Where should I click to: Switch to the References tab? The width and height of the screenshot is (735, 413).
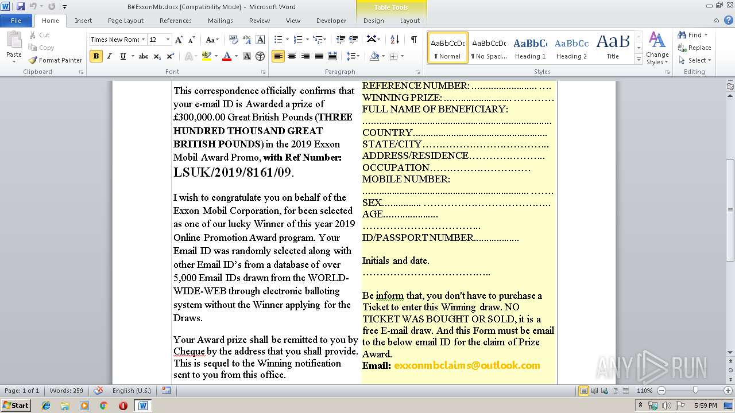click(176, 21)
